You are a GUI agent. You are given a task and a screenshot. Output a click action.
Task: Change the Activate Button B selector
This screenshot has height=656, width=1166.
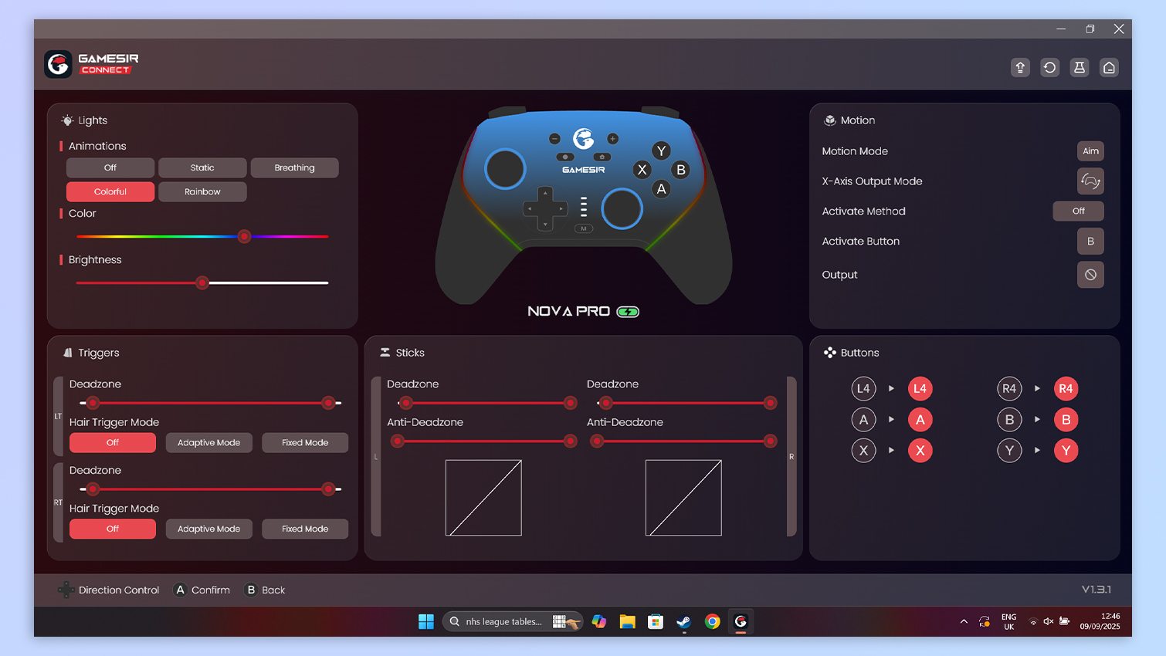(x=1090, y=242)
